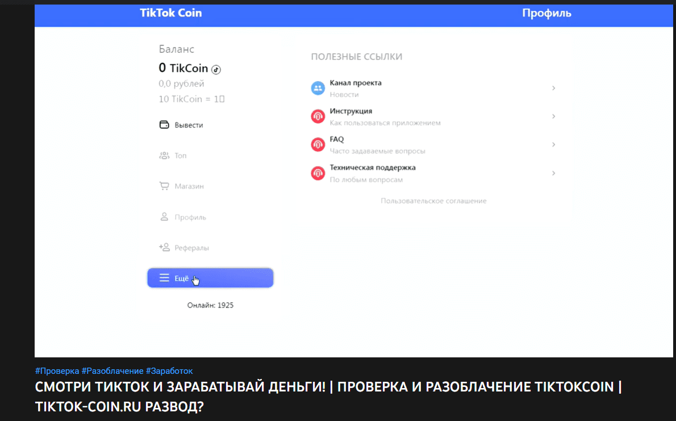
Task: Expand the Инструкция row chevron
Action: pyautogui.click(x=553, y=116)
